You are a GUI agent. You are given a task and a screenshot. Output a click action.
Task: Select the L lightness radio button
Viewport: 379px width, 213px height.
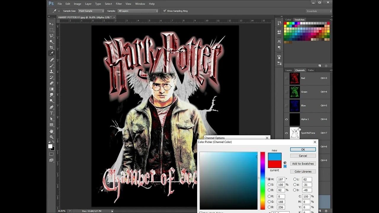(x=295, y=179)
